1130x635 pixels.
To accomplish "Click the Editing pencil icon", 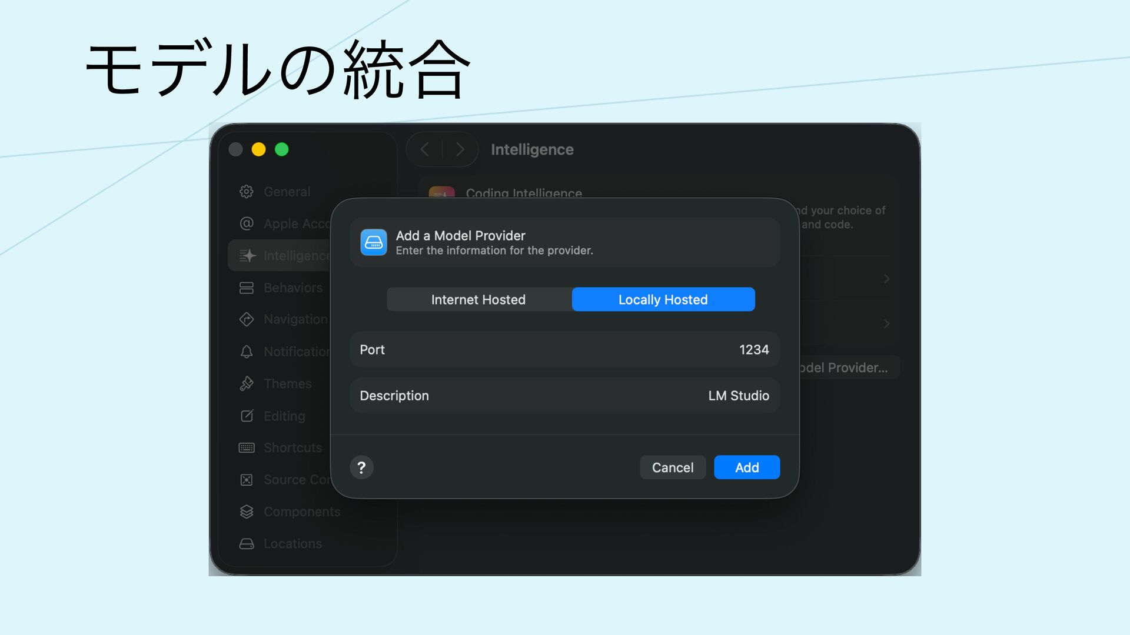I will (x=247, y=416).
